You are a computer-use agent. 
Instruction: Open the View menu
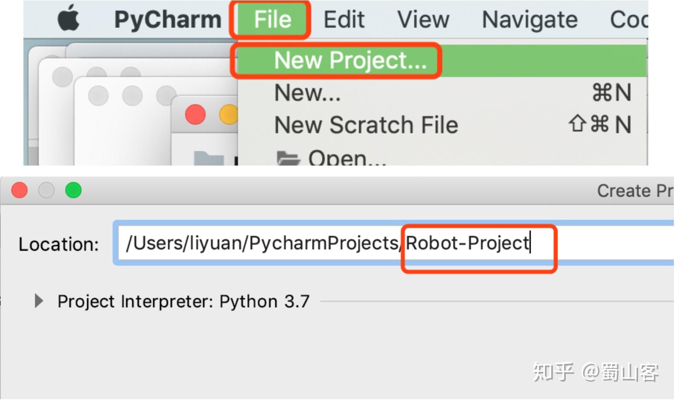click(x=423, y=20)
